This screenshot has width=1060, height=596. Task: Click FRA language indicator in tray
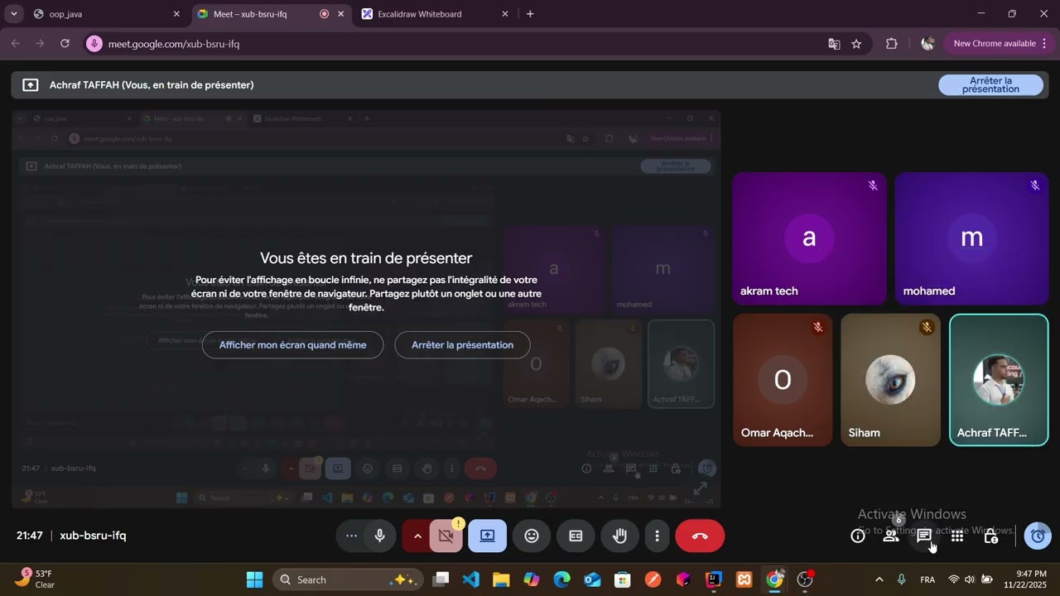coord(927,579)
